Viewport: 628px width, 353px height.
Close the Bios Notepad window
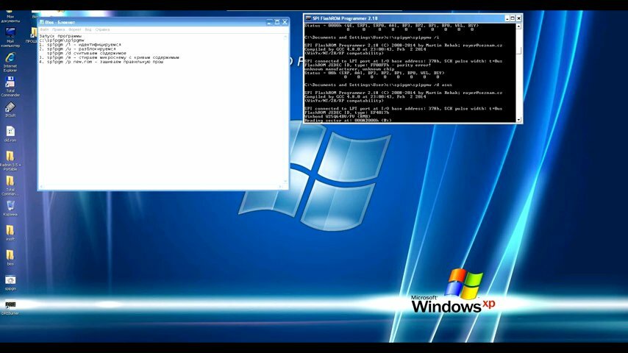[x=285, y=23]
